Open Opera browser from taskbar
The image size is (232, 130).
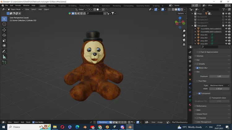(62, 127)
